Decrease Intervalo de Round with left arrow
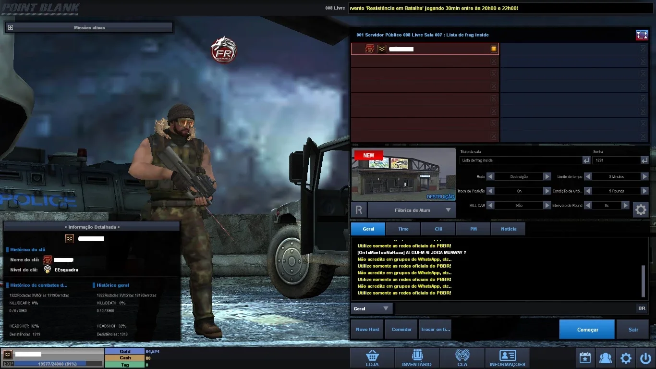This screenshot has width=656, height=369. coord(588,205)
